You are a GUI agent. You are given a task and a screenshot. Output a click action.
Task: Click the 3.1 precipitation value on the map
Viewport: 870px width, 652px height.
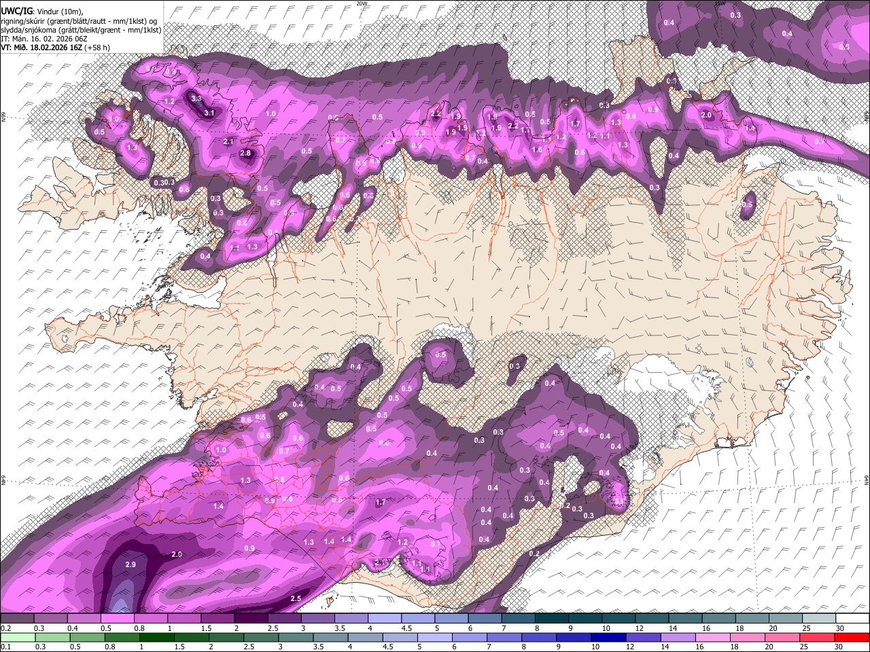209,113
